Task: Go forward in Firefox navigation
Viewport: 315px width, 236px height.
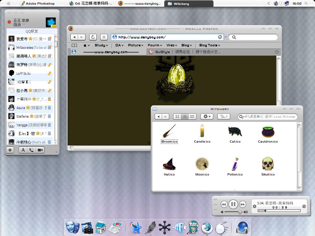Action: (x=82, y=37)
